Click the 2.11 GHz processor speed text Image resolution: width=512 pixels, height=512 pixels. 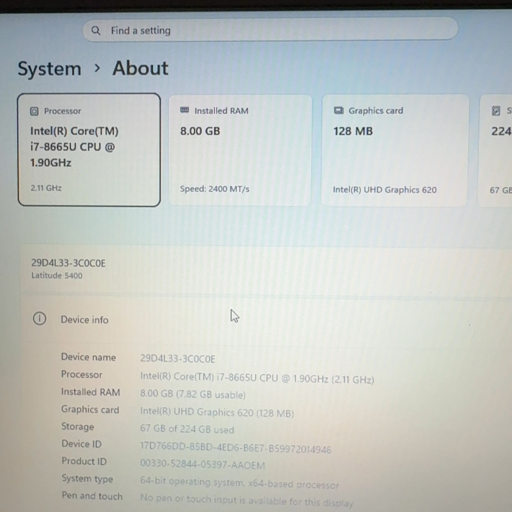point(46,188)
